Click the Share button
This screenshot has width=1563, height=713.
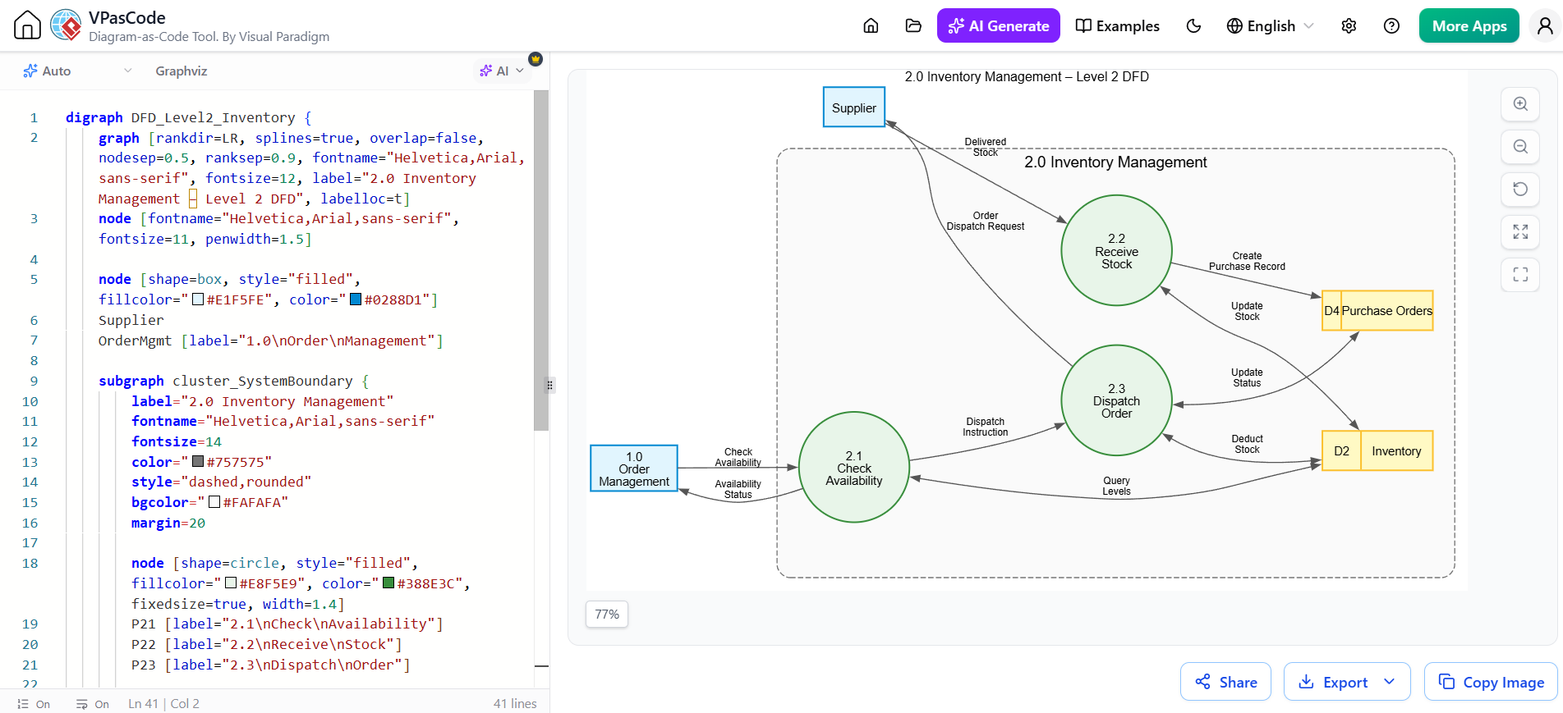coord(1225,682)
